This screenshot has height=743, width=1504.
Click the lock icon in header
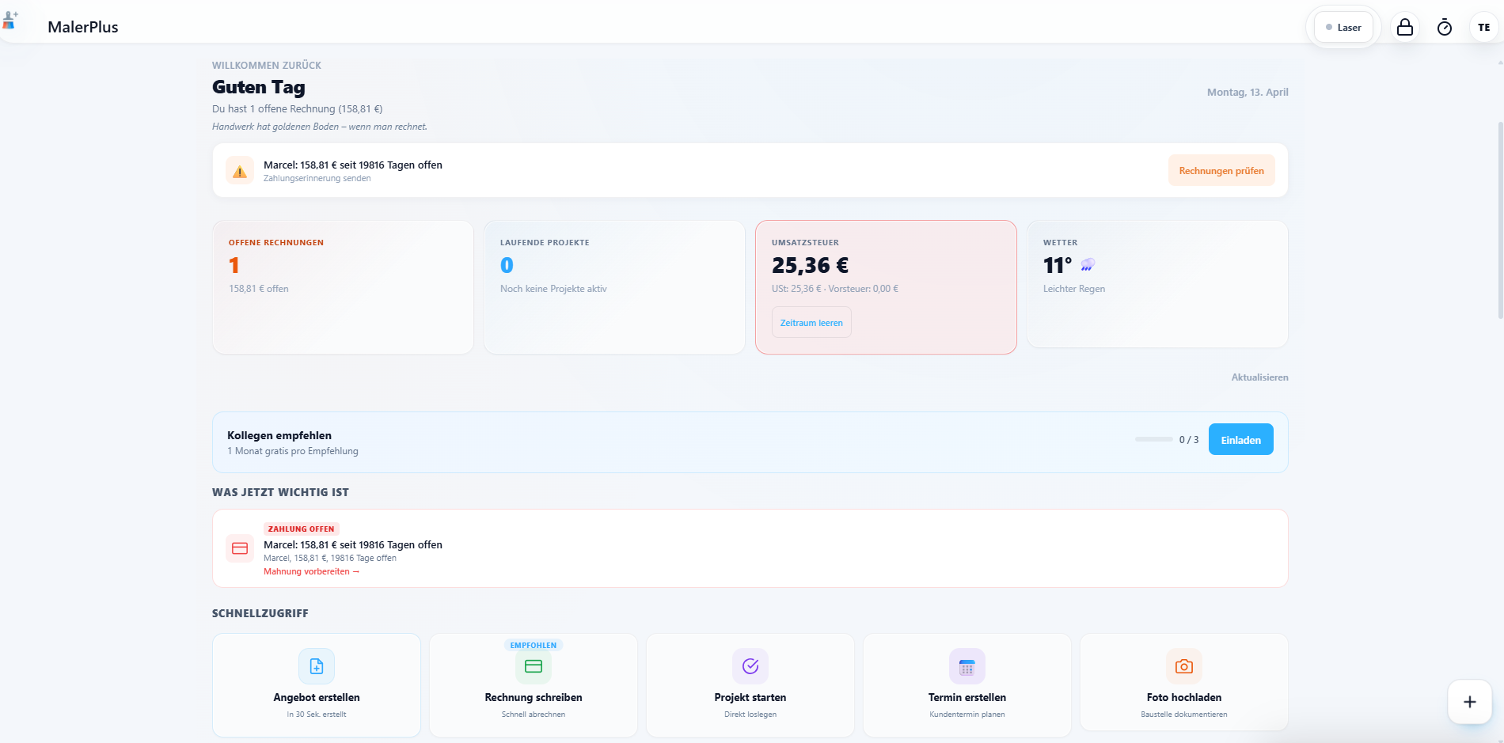[x=1405, y=28]
